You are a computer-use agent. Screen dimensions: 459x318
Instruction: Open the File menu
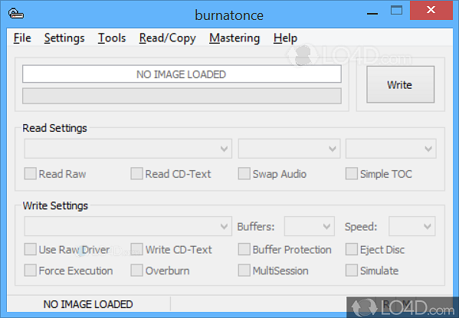pyautogui.click(x=22, y=38)
